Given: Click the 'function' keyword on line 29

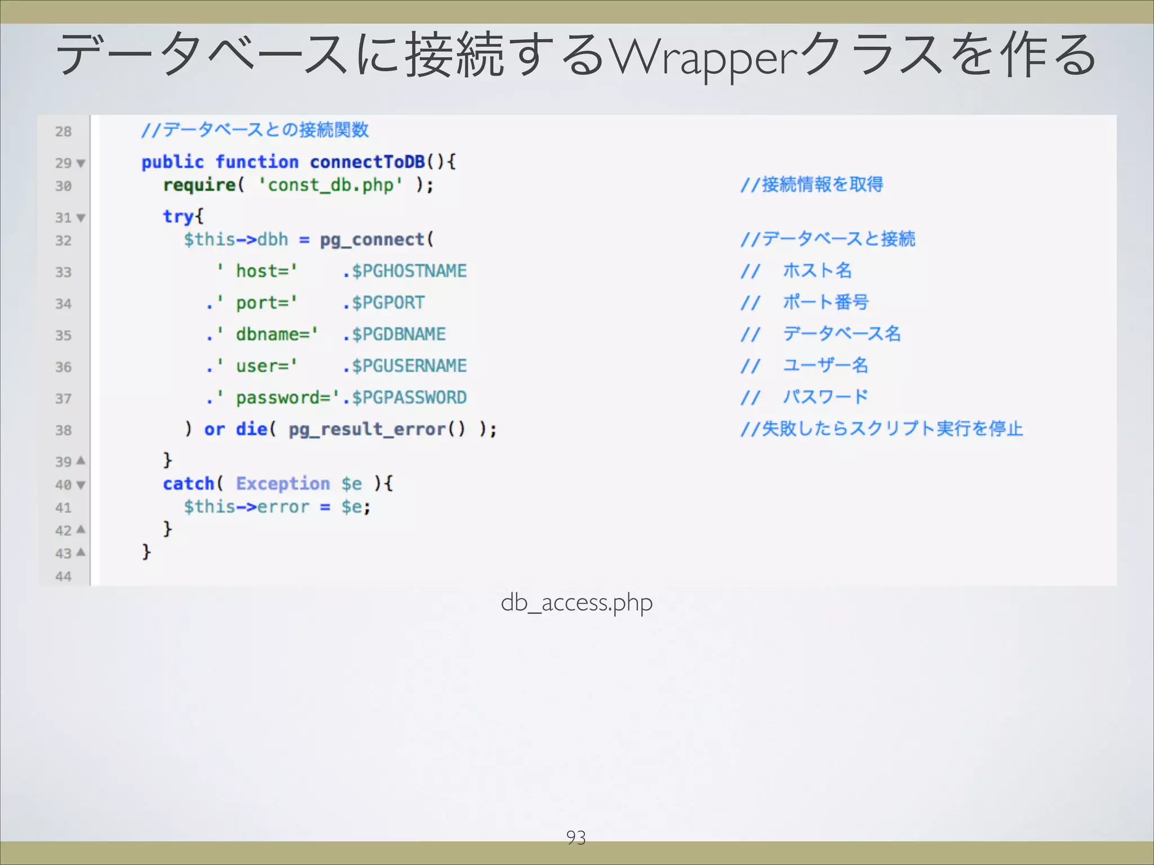Looking at the screenshot, I should [257, 162].
